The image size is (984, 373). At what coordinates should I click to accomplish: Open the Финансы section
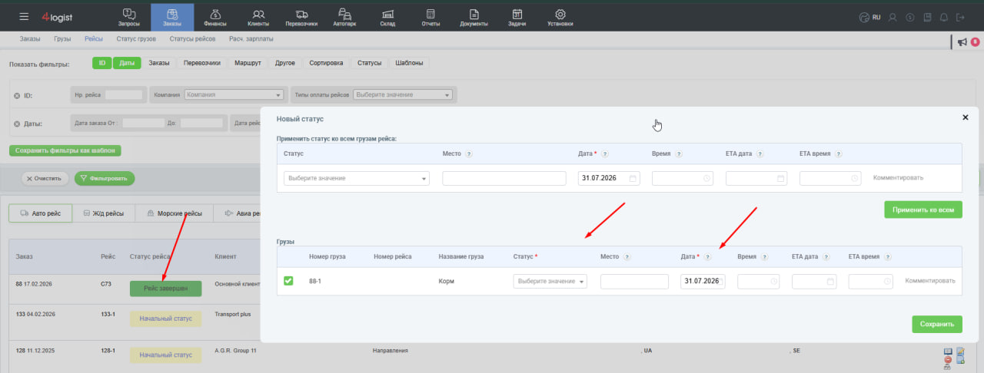click(215, 18)
